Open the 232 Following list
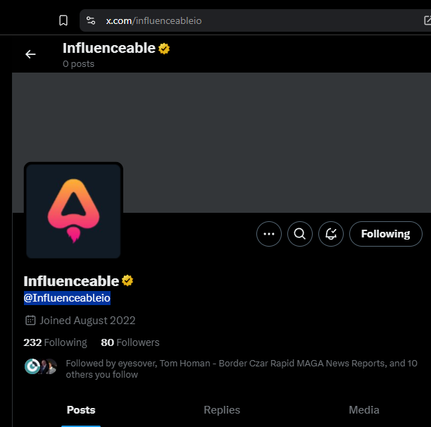 (55, 342)
